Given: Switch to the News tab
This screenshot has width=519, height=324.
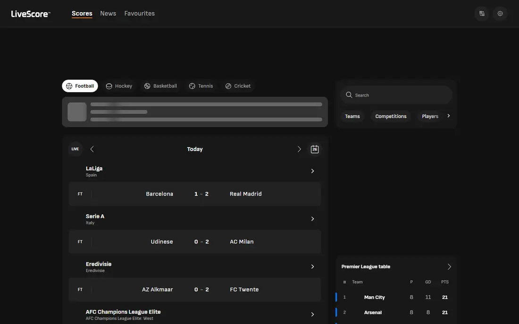Looking at the screenshot, I should point(108,14).
